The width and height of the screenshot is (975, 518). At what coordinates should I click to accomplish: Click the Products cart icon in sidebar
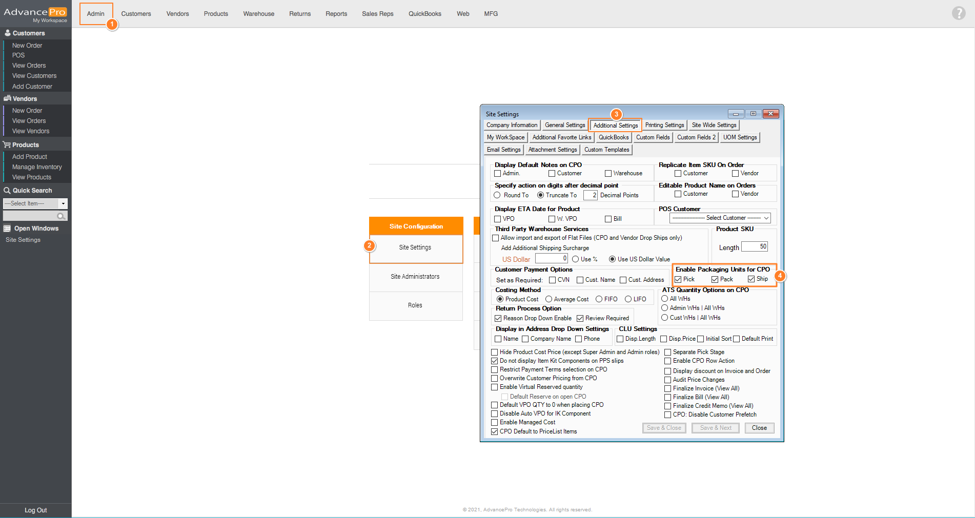[x=7, y=145]
